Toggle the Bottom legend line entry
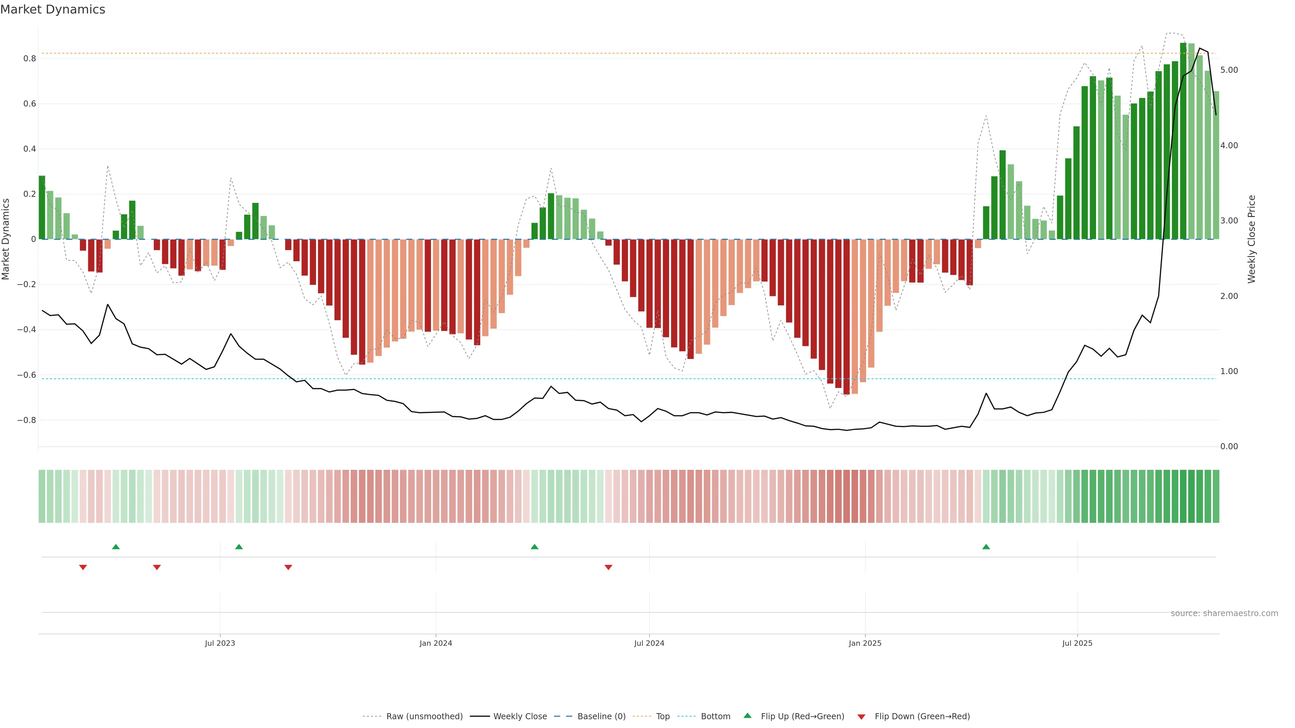The width and height of the screenshot is (1295, 728). coord(715,717)
